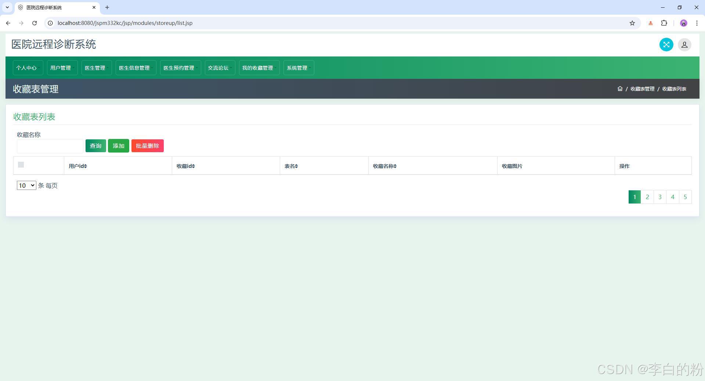The image size is (705, 381).
Task: Open the 系统管理 menu
Action: (299, 68)
